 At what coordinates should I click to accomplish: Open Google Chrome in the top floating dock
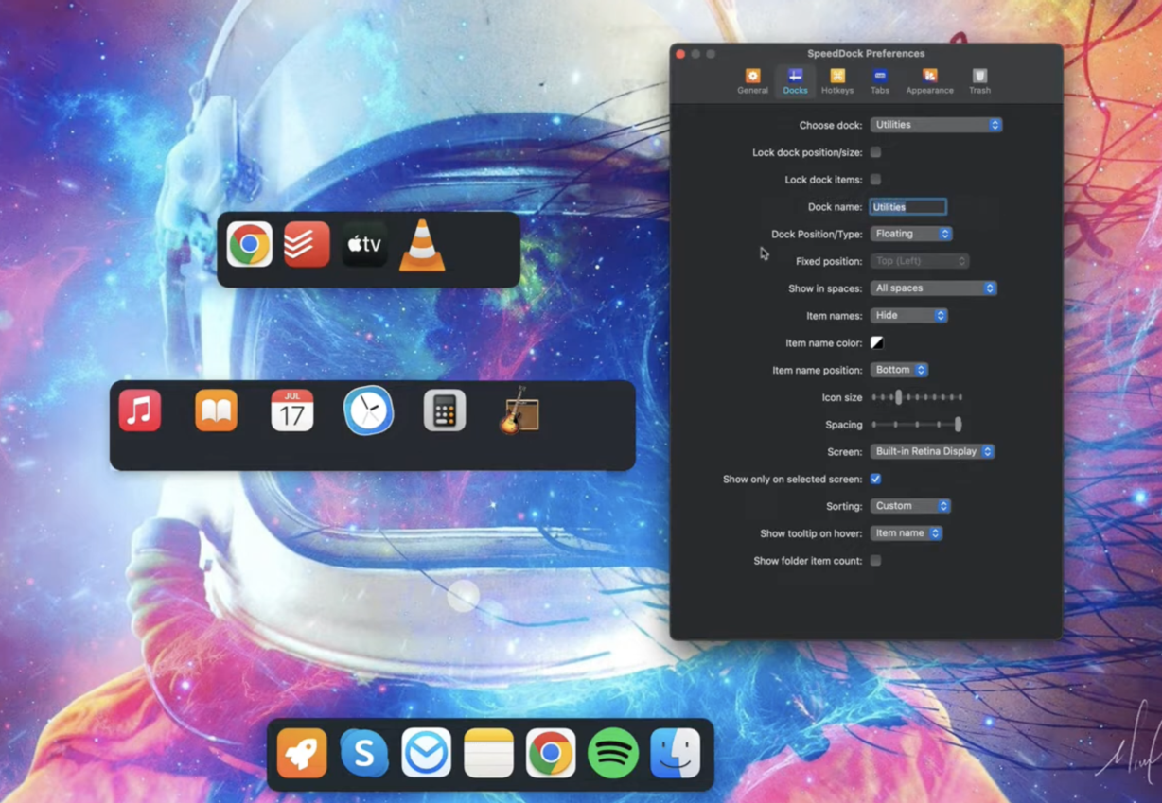coord(250,245)
